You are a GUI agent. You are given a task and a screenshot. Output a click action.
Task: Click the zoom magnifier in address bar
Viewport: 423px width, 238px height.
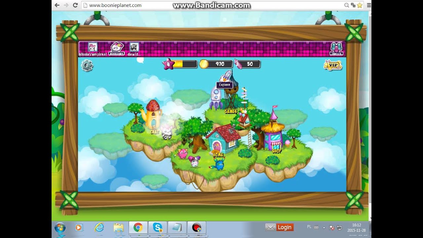(x=347, y=5)
